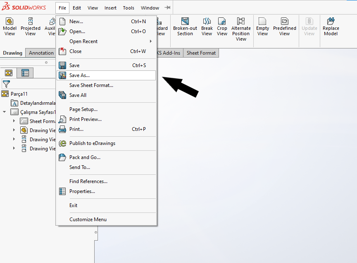
Task: Select the Break View tool
Action: click(207, 22)
